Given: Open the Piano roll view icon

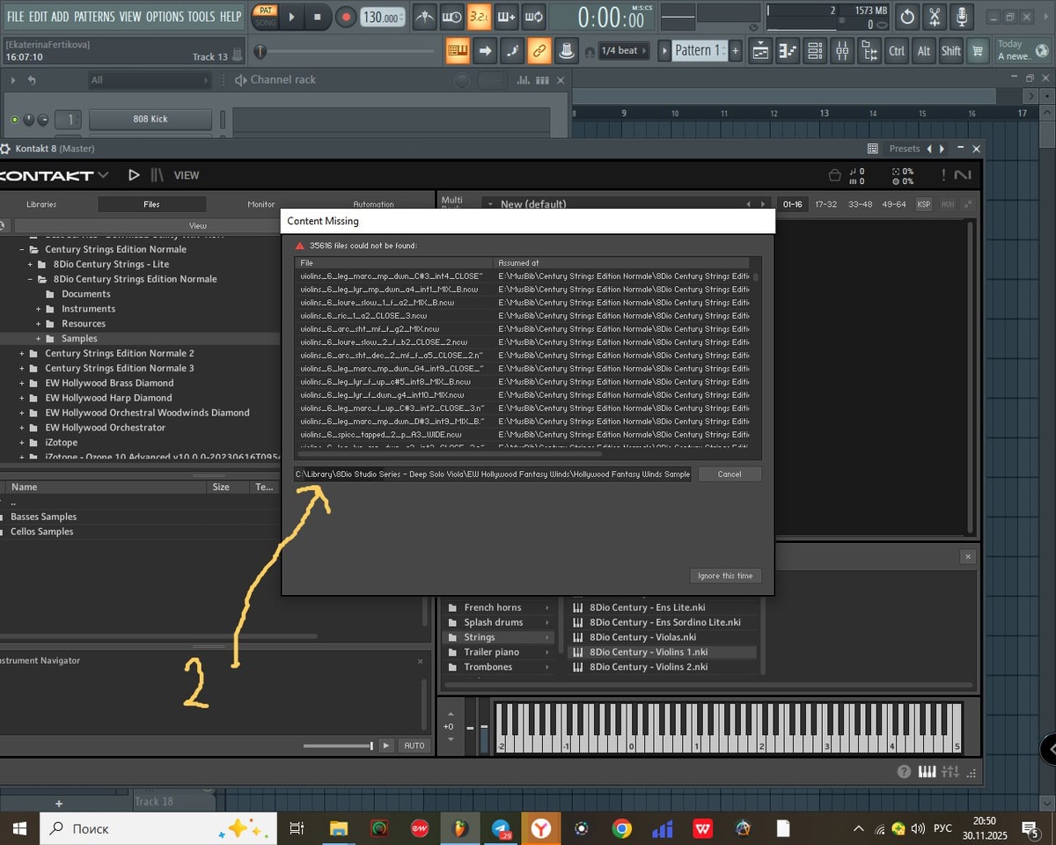Looking at the screenshot, I should (x=788, y=51).
